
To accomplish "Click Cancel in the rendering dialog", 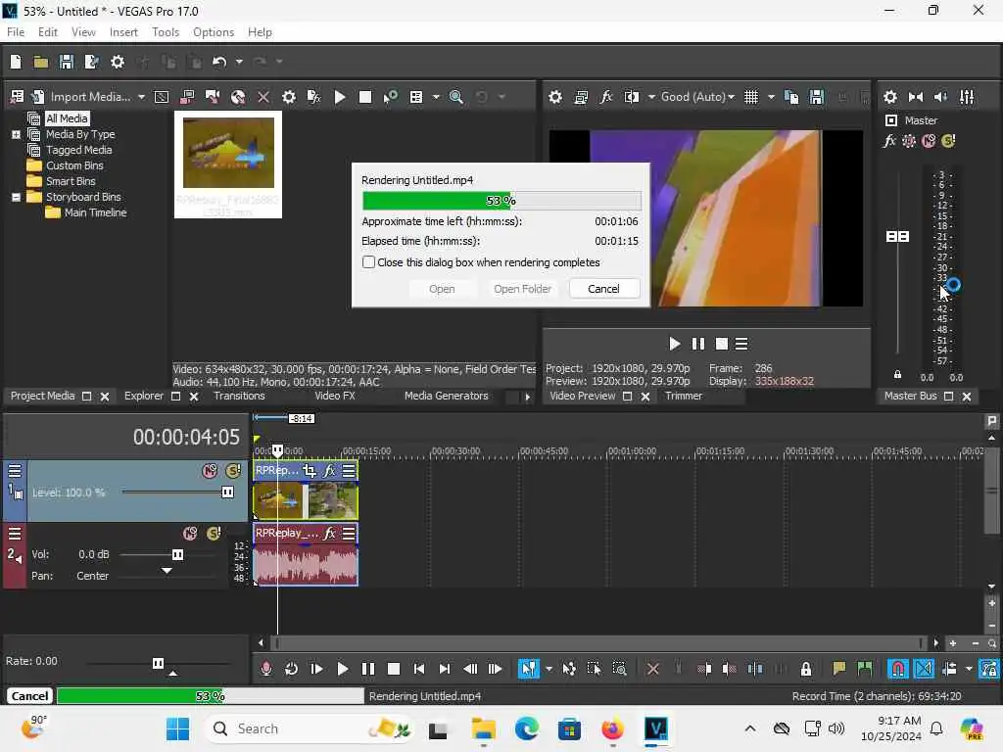I will [603, 289].
